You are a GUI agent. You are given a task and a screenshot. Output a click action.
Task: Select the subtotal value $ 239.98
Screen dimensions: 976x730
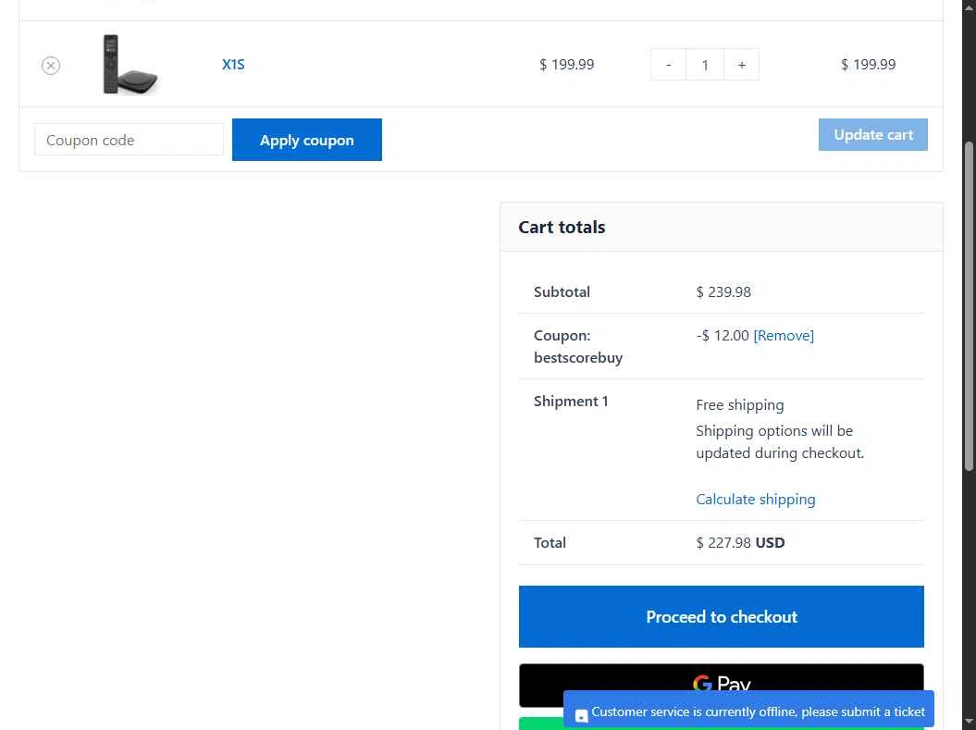point(723,291)
